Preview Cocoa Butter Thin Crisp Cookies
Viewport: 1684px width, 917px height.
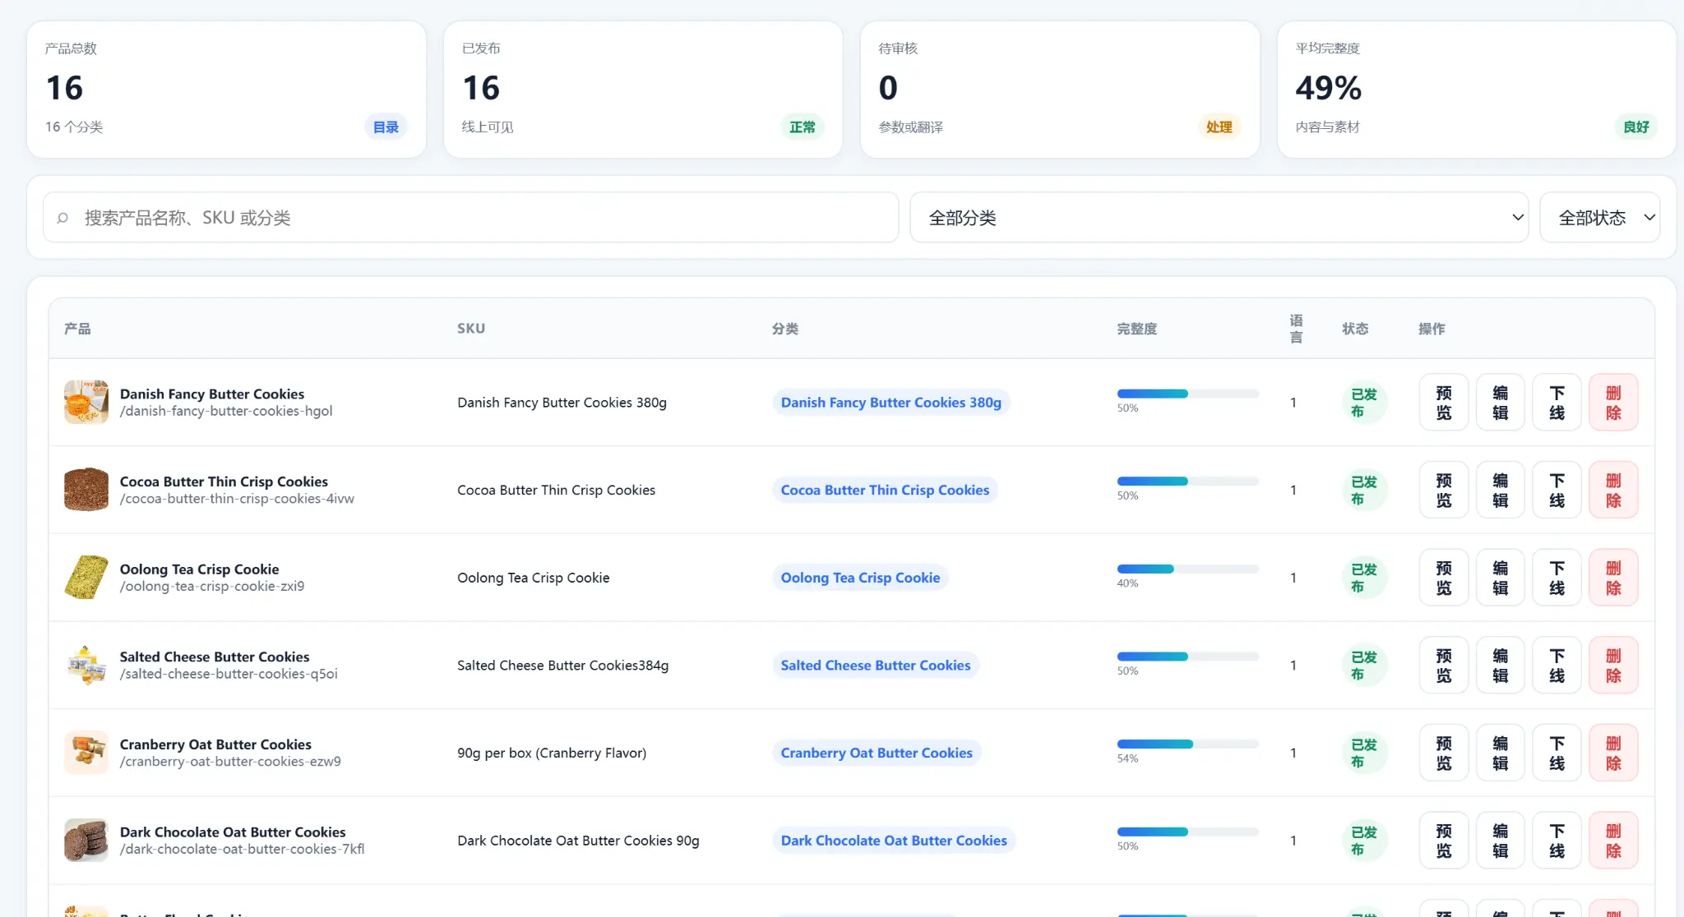(1444, 491)
